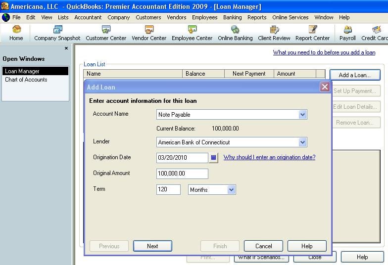Click the Next Payment column header
This screenshot has width=388, height=265.
(x=249, y=74)
